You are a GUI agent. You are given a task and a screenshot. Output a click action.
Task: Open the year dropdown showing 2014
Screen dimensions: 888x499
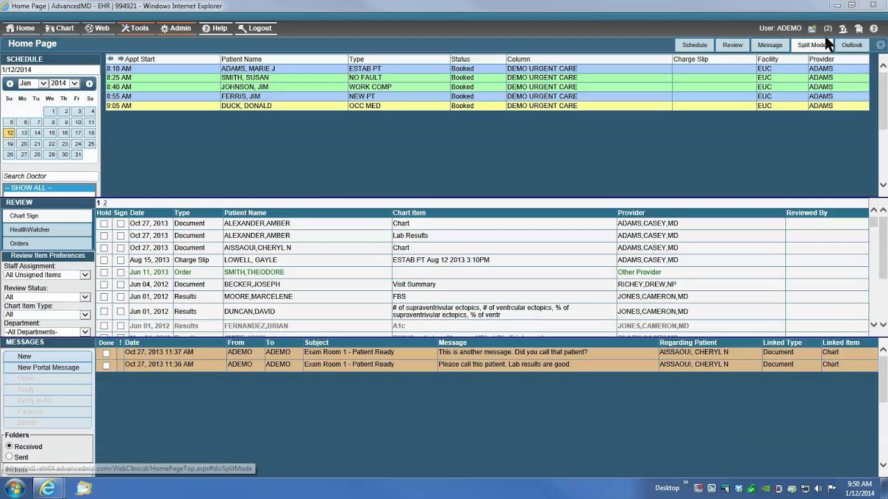click(63, 83)
